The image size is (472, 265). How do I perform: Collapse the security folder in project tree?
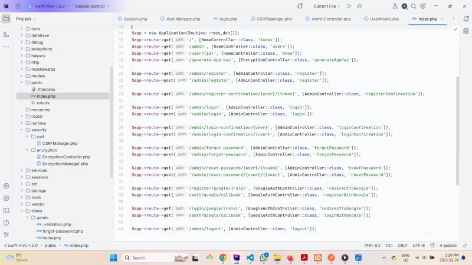22,130
